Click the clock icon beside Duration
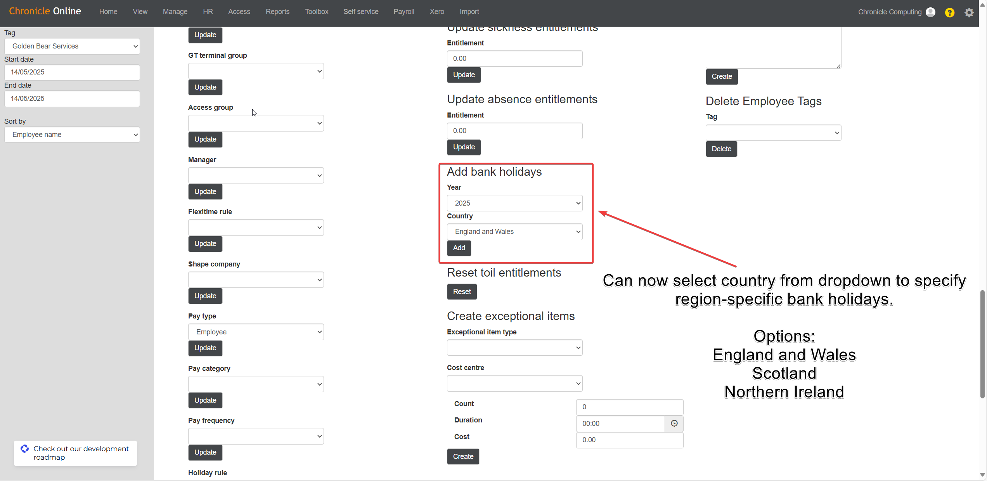This screenshot has width=987, height=481. [674, 423]
